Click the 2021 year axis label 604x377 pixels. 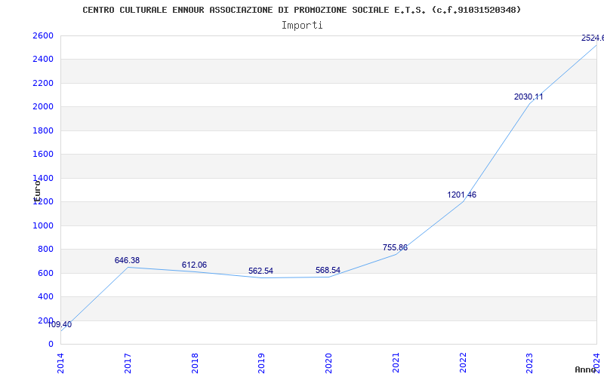pyautogui.click(x=396, y=362)
